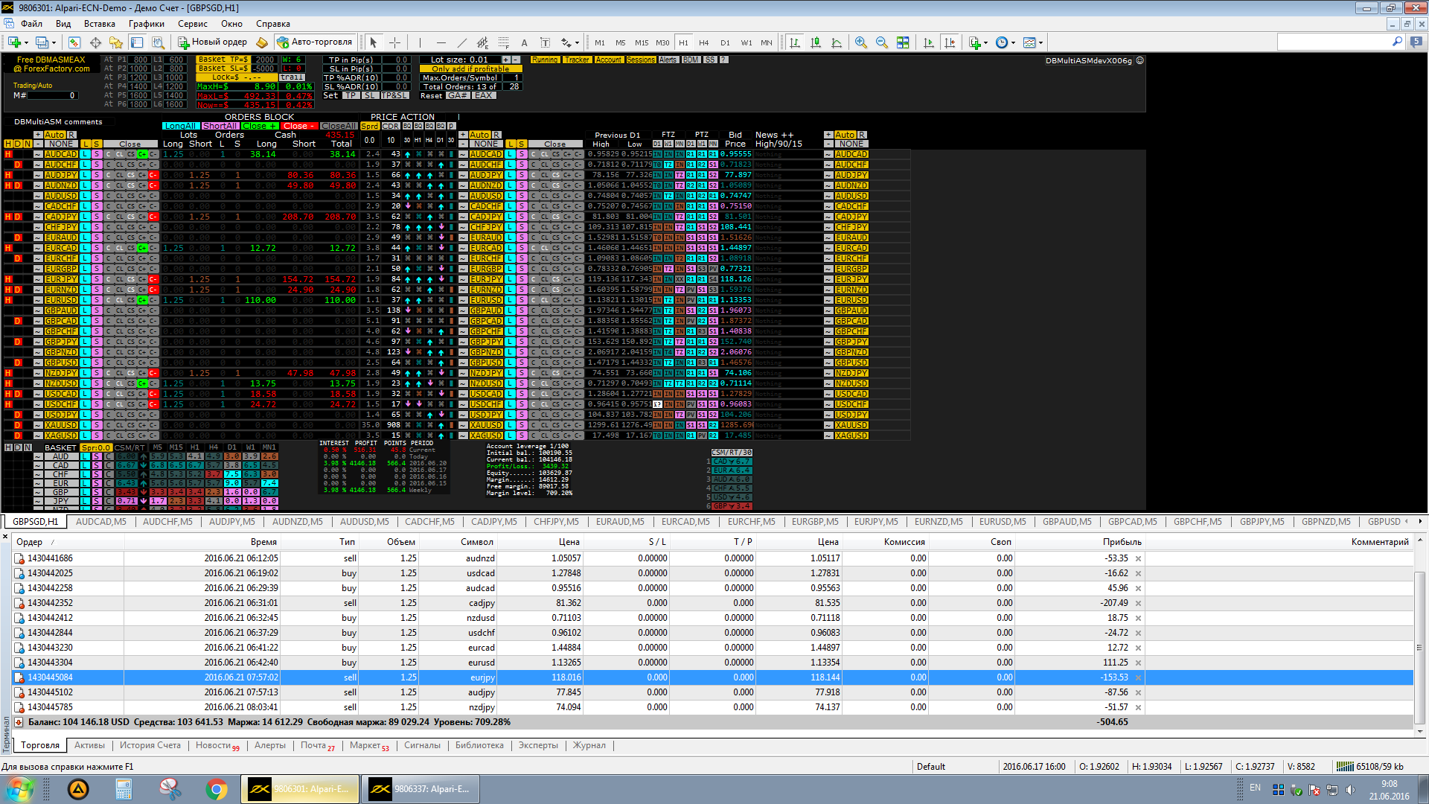
Task: Select the Crosshair tool
Action: pyautogui.click(x=394, y=42)
